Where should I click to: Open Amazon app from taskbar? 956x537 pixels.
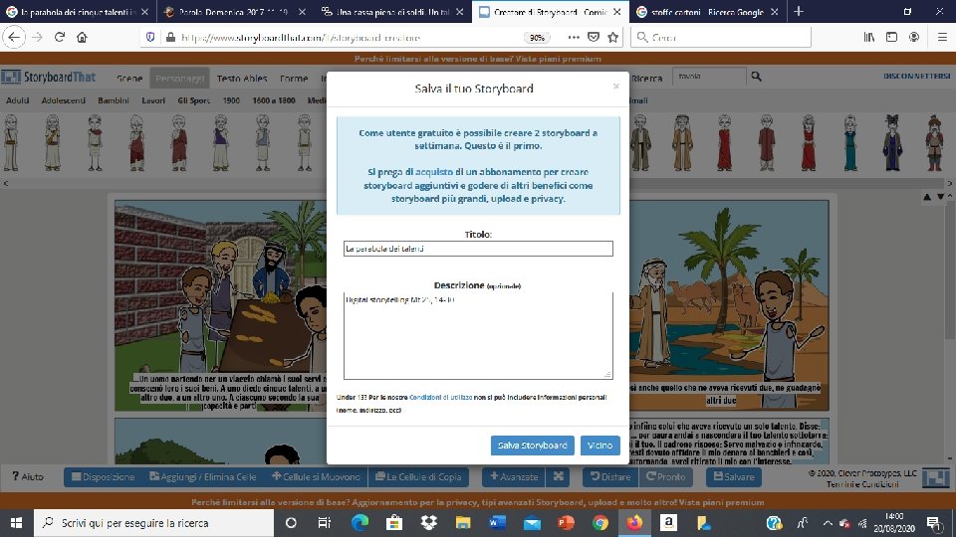pos(668,523)
